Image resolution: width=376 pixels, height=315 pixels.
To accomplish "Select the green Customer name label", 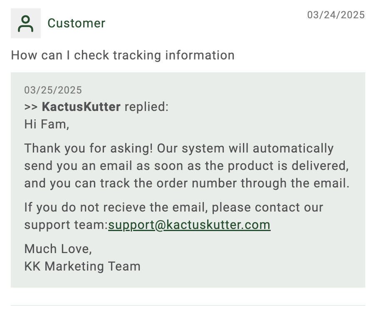I will click(x=76, y=23).
